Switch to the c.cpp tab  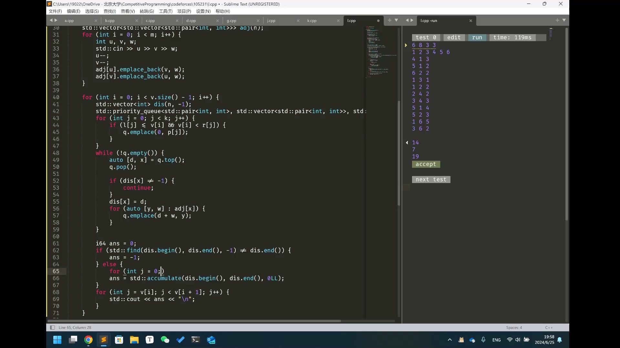click(150, 21)
